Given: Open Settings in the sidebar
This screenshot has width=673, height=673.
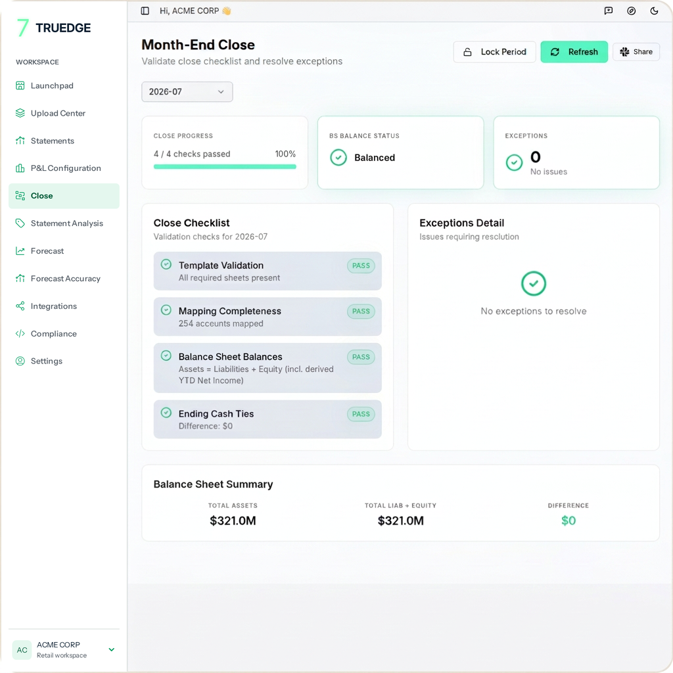Looking at the screenshot, I should pos(64,361).
